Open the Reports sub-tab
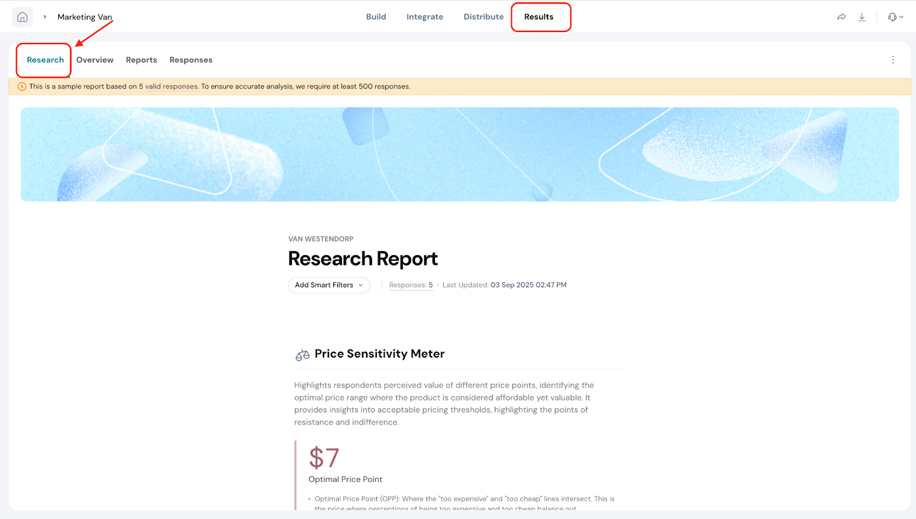The image size is (916, 519). coord(141,60)
